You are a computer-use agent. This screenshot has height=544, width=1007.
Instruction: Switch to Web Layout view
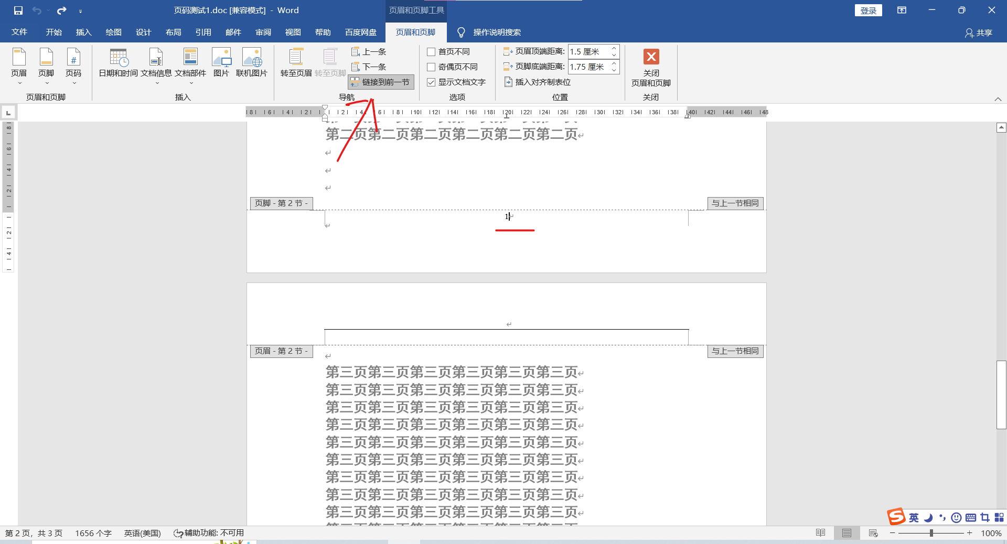tap(873, 534)
